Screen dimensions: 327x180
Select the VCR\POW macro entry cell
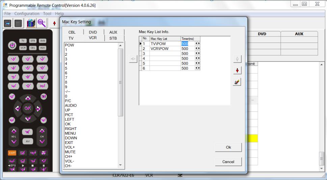(x=165, y=48)
